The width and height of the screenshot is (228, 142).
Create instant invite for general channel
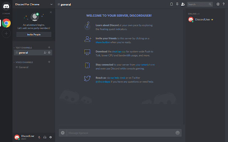coord(45,53)
